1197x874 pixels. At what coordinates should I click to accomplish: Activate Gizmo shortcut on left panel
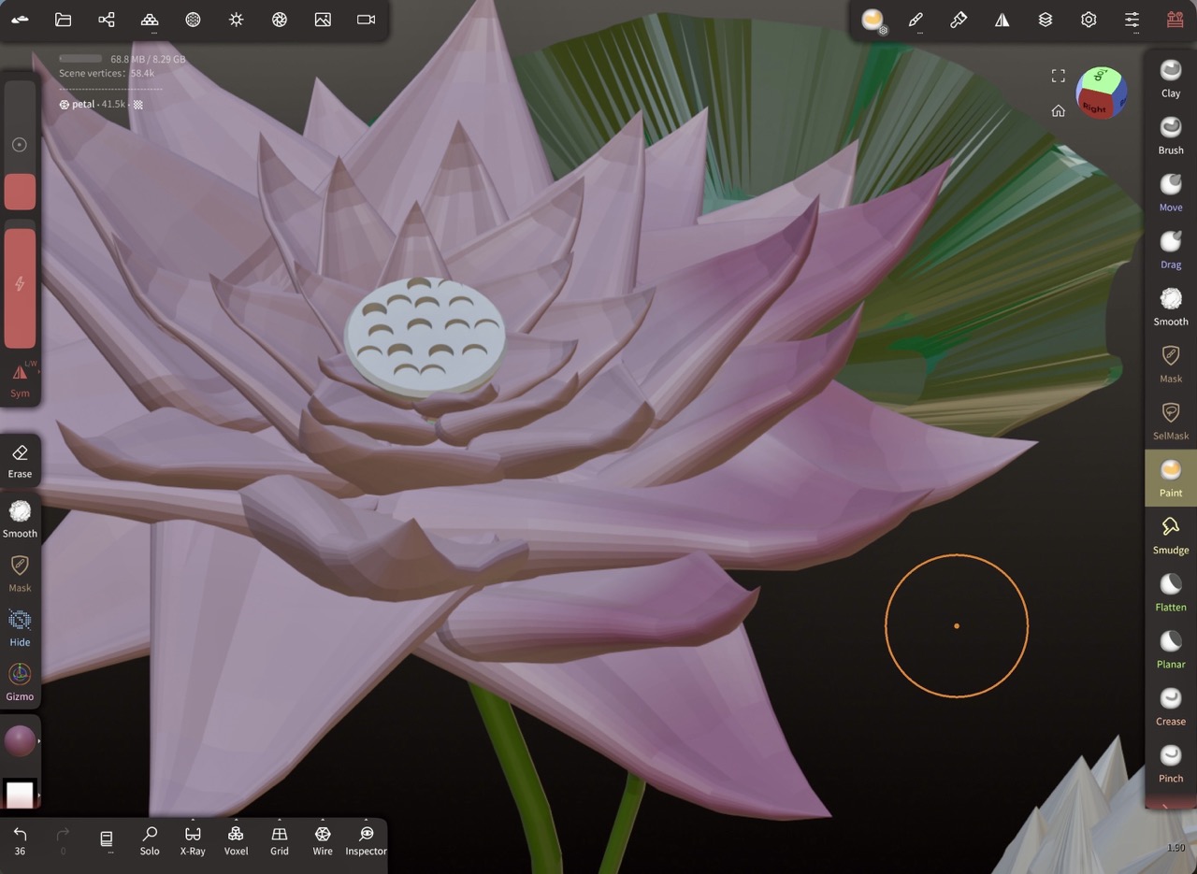(x=20, y=682)
